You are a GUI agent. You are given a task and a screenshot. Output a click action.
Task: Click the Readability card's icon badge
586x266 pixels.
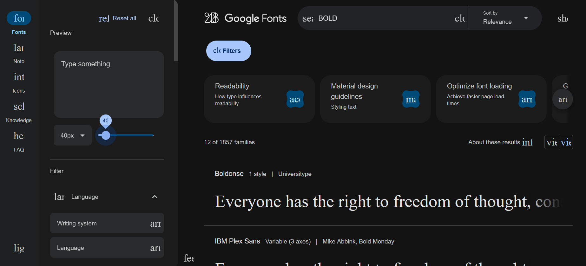click(x=295, y=99)
